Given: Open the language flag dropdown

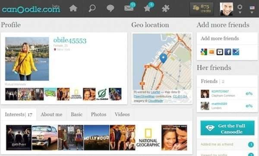Looking at the screenshot, I should [x=252, y=9].
